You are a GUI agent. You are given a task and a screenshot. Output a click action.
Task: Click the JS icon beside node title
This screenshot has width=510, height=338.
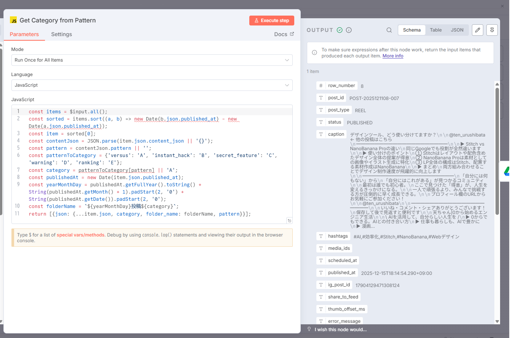pos(14,21)
